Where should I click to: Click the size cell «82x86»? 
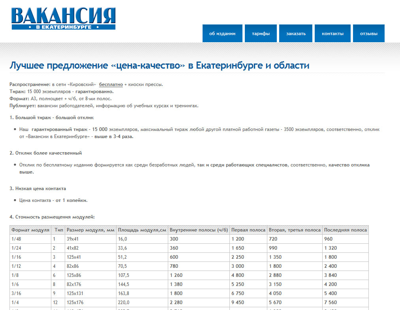(90, 266)
